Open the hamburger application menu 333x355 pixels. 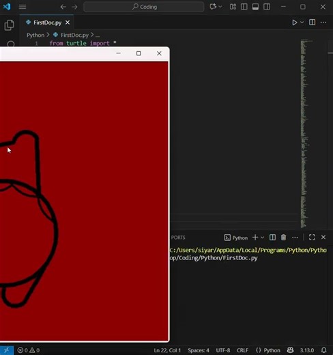[x=23, y=7]
